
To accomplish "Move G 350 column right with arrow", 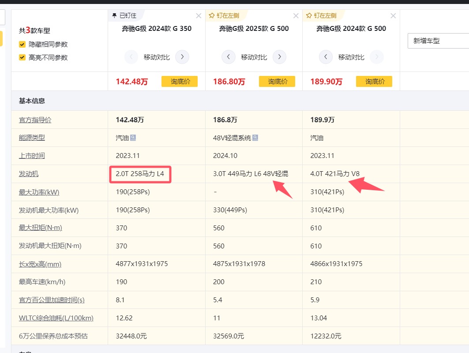I will coord(182,57).
